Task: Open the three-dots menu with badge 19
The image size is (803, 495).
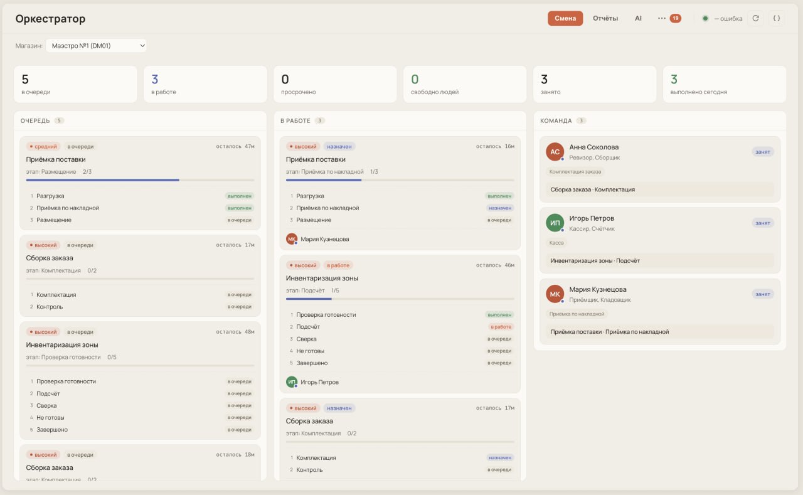Action: (669, 18)
